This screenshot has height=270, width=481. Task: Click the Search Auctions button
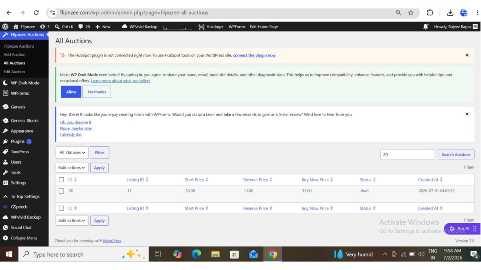click(456, 154)
